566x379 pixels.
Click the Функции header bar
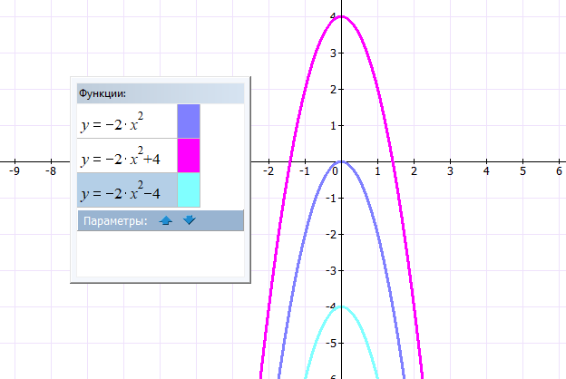(161, 93)
